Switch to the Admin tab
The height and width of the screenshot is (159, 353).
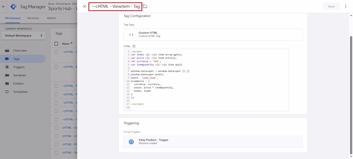(x=51, y=18)
